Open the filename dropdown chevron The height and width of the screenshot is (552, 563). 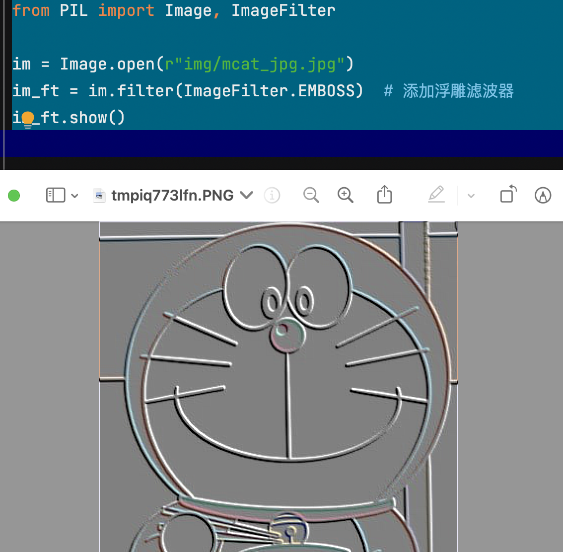pos(247,195)
